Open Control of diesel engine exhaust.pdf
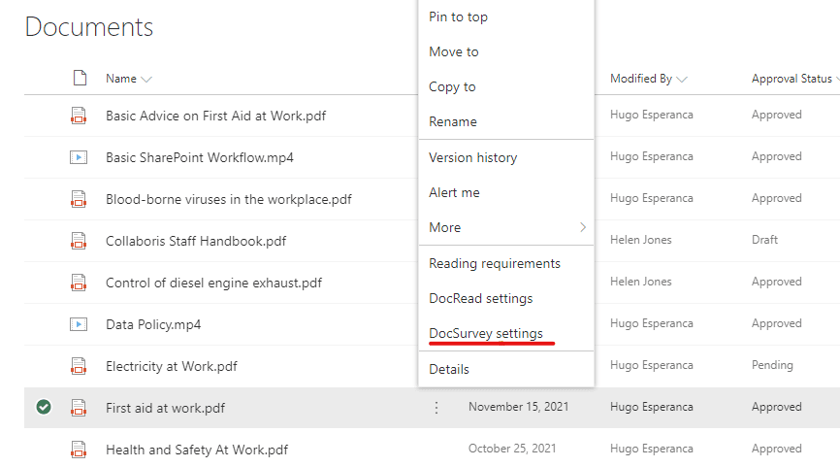Image resolution: width=840 pixels, height=467 pixels. pyautogui.click(x=213, y=283)
